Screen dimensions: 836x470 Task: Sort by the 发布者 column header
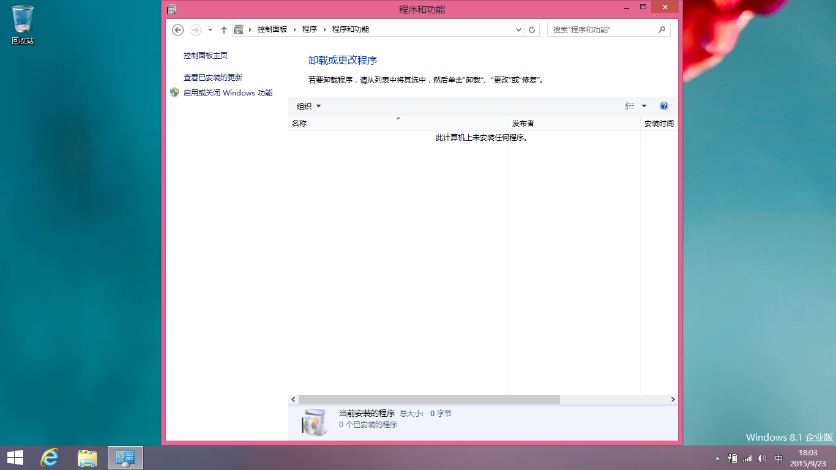pyautogui.click(x=574, y=123)
